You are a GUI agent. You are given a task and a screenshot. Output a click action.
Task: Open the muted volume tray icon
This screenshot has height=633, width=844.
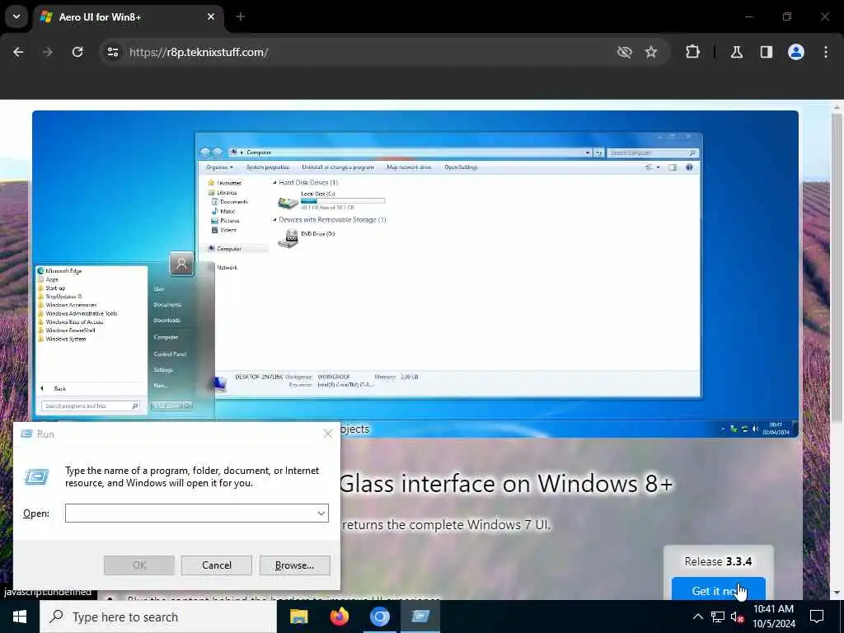click(x=738, y=617)
